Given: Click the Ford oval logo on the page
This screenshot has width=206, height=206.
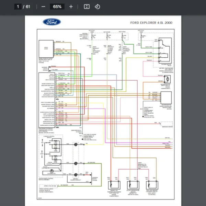Looking at the screenshot, I should [x=52, y=22].
